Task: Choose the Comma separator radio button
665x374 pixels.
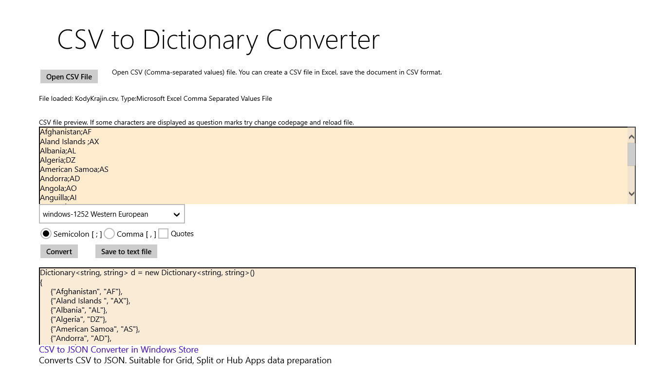Action: [109, 234]
